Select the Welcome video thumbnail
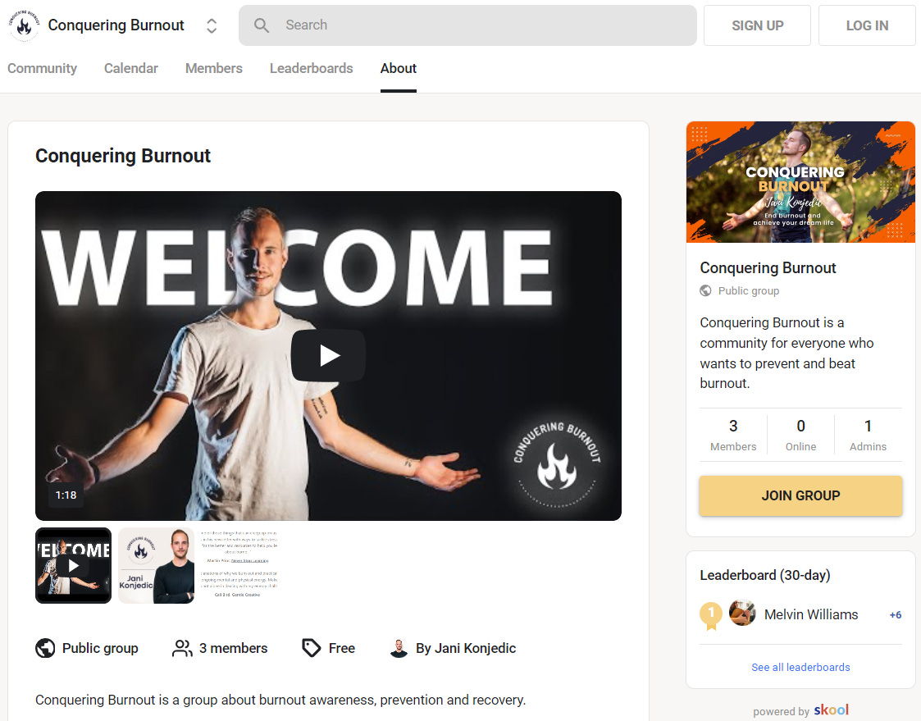 point(74,565)
